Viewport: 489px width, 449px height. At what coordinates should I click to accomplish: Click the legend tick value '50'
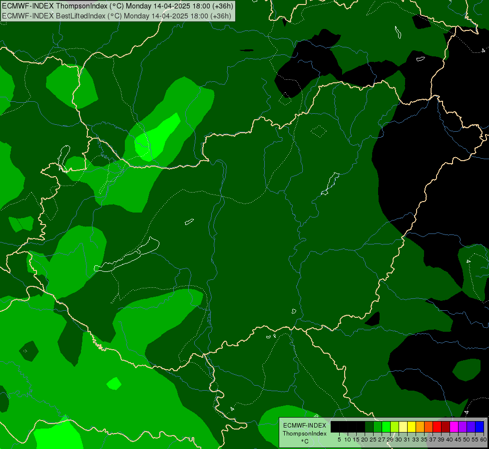coord(466,440)
